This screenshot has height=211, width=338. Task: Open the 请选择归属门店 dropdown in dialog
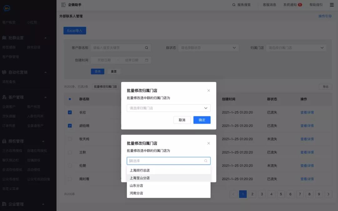168,108
